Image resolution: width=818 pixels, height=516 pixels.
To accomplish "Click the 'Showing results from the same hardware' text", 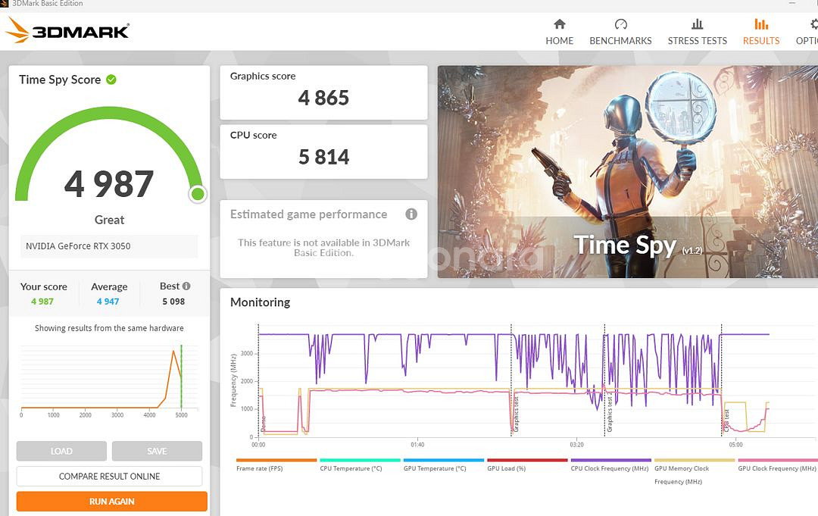I will (x=109, y=328).
